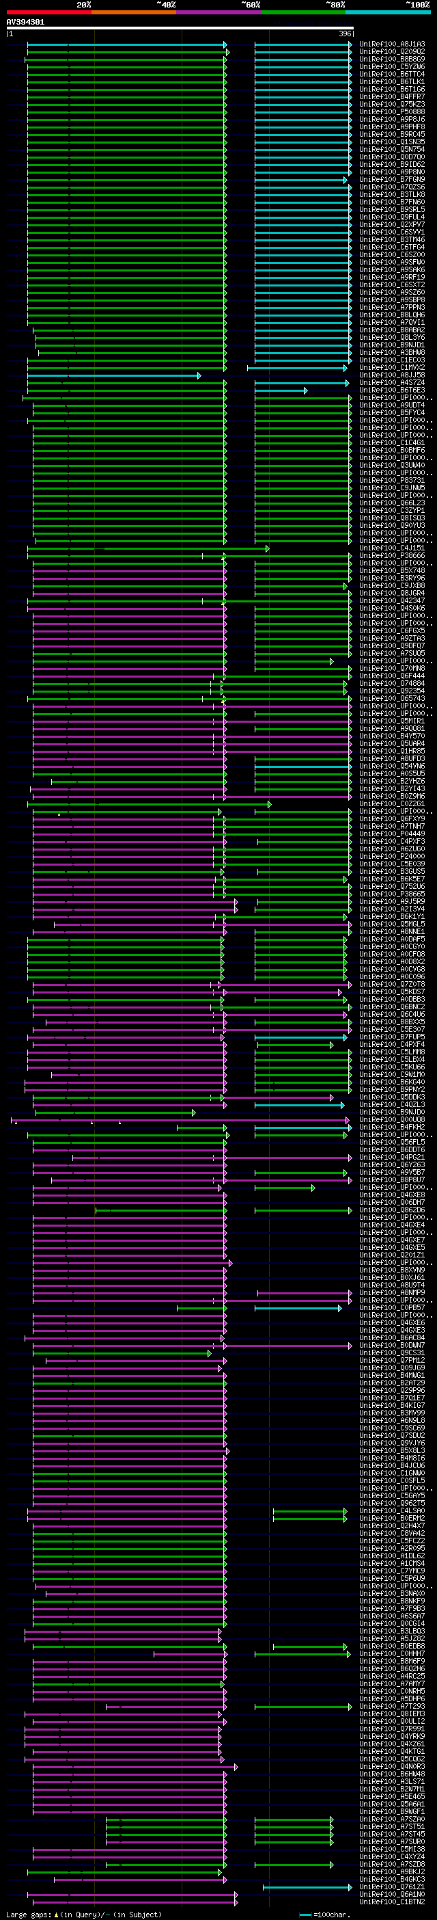Screen dimensions: 437x1920
Task: Click the UniRef100_A9PHF8 label
Action: point(393,126)
